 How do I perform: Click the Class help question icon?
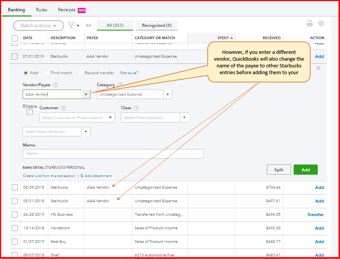(x=136, y=108)
